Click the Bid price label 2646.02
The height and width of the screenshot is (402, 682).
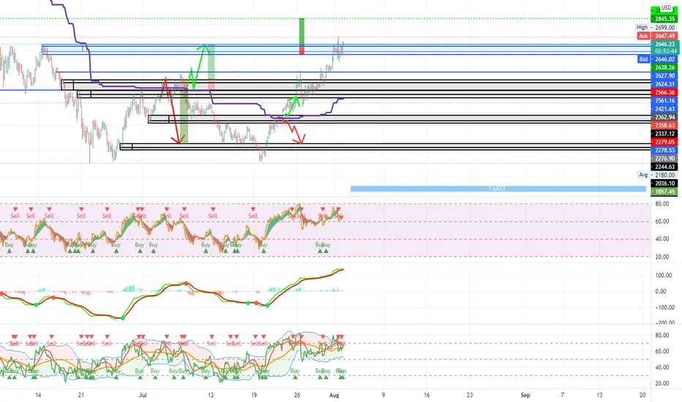click(x=664, y=59)
